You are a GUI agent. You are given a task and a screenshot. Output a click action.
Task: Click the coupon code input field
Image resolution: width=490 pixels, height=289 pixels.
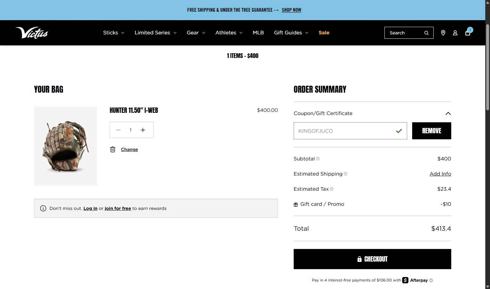(x=350, y=131)
